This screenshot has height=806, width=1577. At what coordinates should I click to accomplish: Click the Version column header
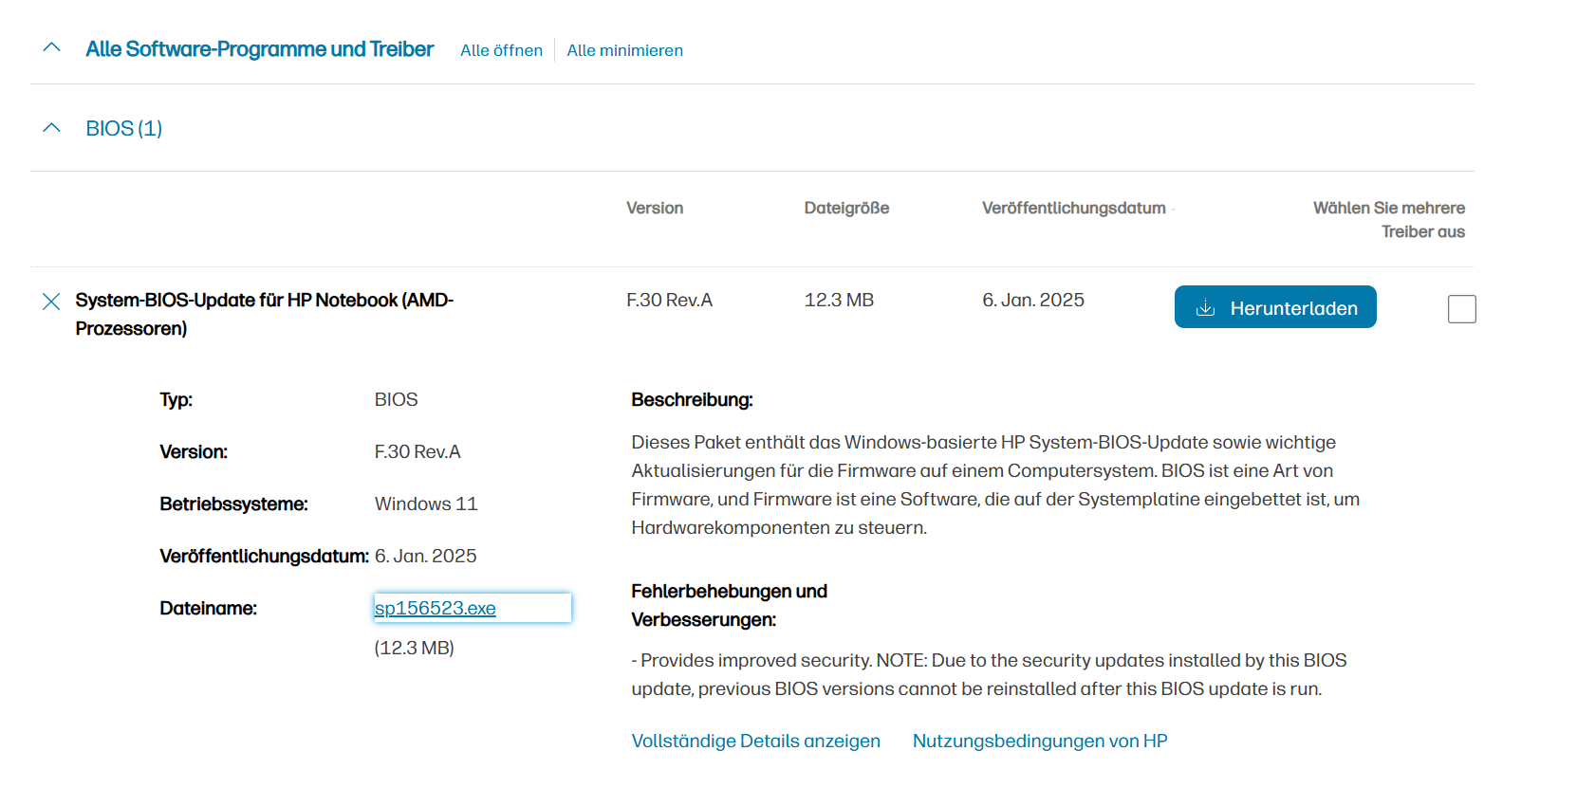coord(655,208)
